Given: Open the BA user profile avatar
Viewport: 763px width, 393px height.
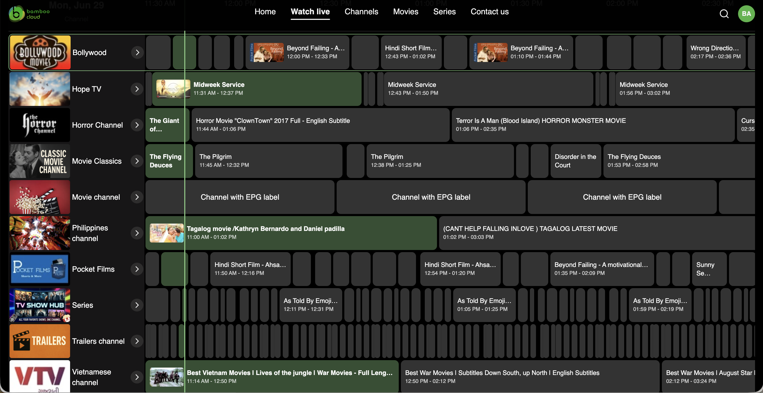Looking at the screenshot, I should tap(746, 14).
